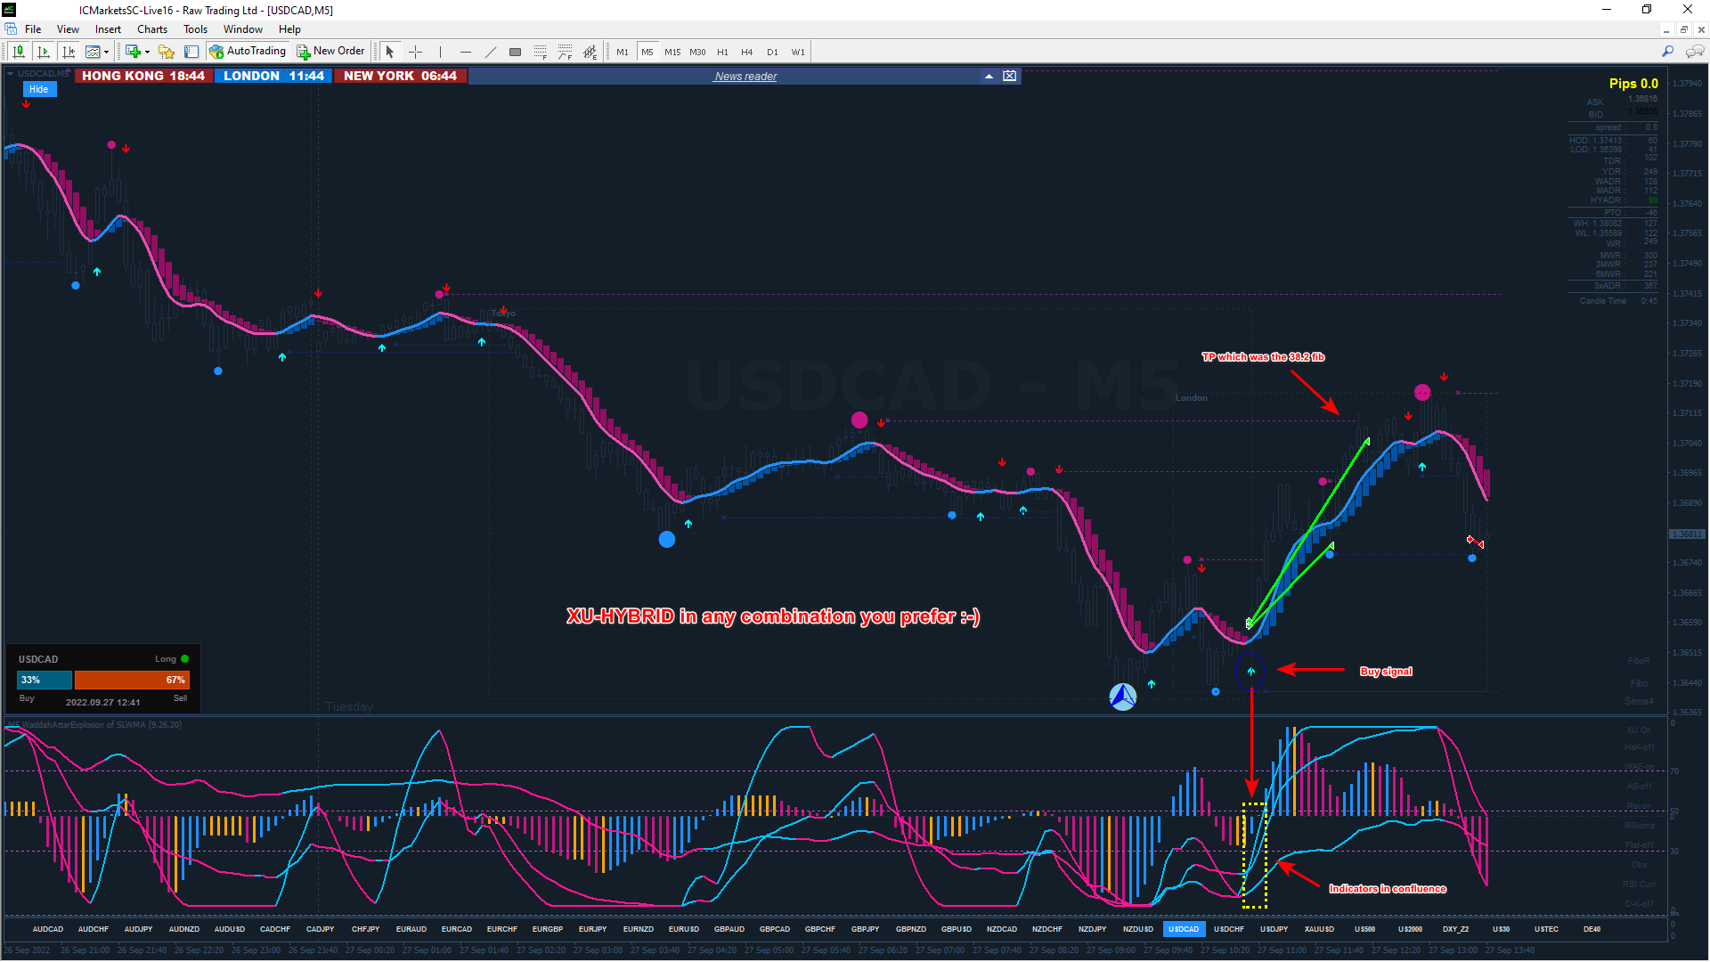Image resolution: width=1710 pixels, height=962 pixels.
Task: Select the crosshair cursor tool
Action: coord(415,52)
